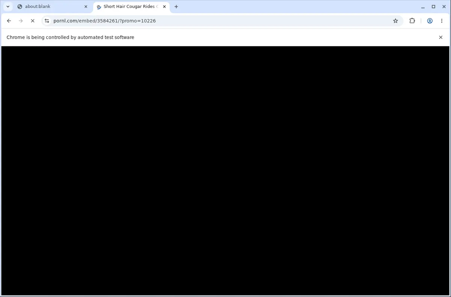Open the tab search dropdown arrow
The height and width of the screenshot is (297, 451).
[x=8, y=6]
